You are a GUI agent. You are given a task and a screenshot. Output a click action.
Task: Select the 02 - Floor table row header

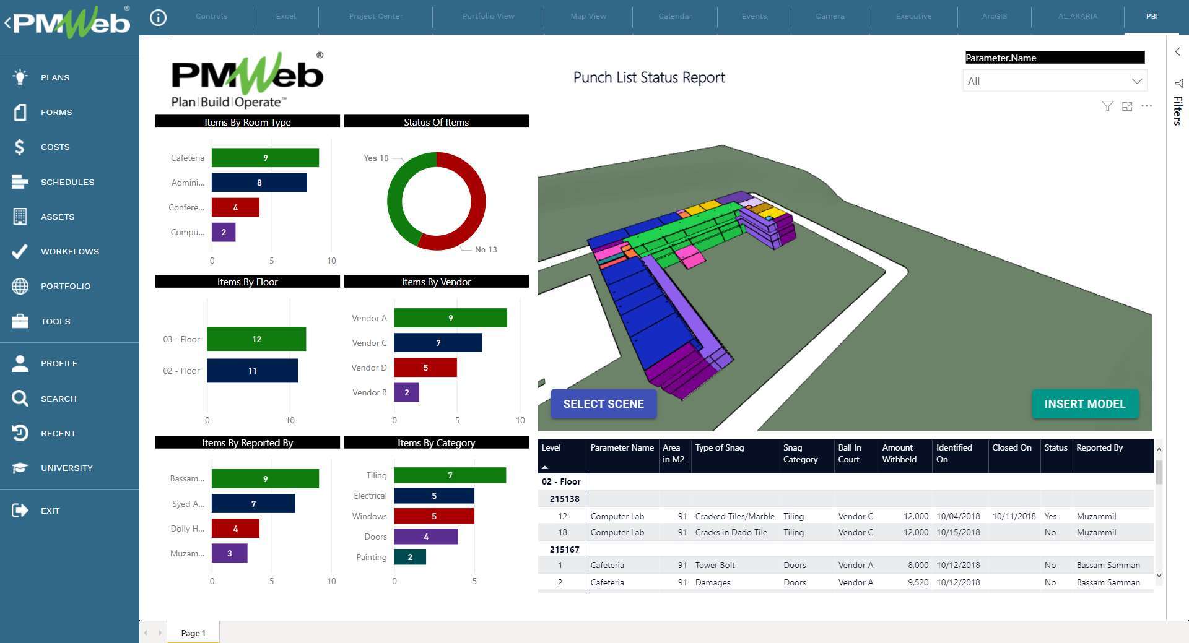(561, 481)
